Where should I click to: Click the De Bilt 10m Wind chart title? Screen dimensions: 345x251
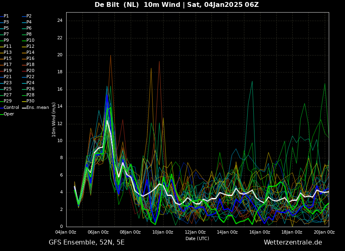177,5
